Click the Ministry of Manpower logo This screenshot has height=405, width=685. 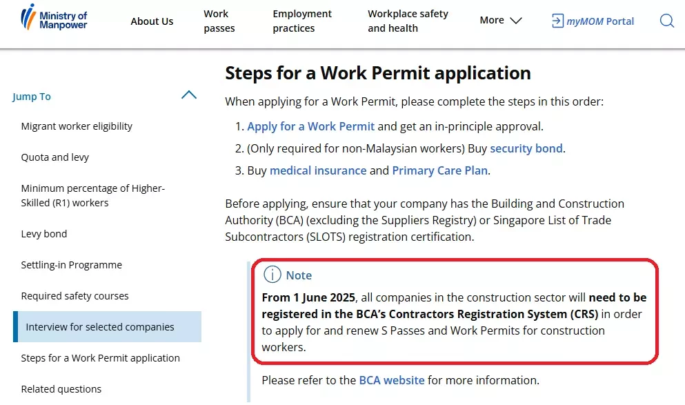(54, 17)
